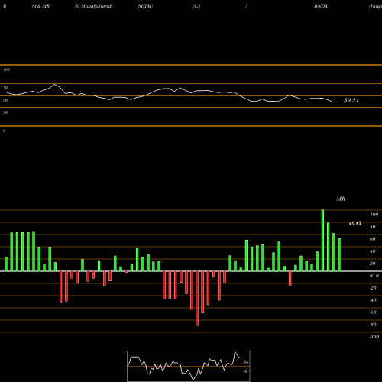Viewport: 382px width, 382px height.
Task: Click the 'SI MunafaSutraR' header text
Action: pos(94,6)
